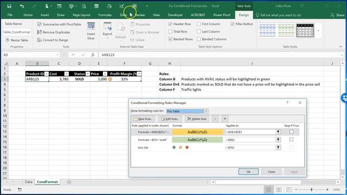Switch to Page Layout view icon
The height and width of the screenshot is (195, 347).
pyautogui.click(x=279, y=190)
